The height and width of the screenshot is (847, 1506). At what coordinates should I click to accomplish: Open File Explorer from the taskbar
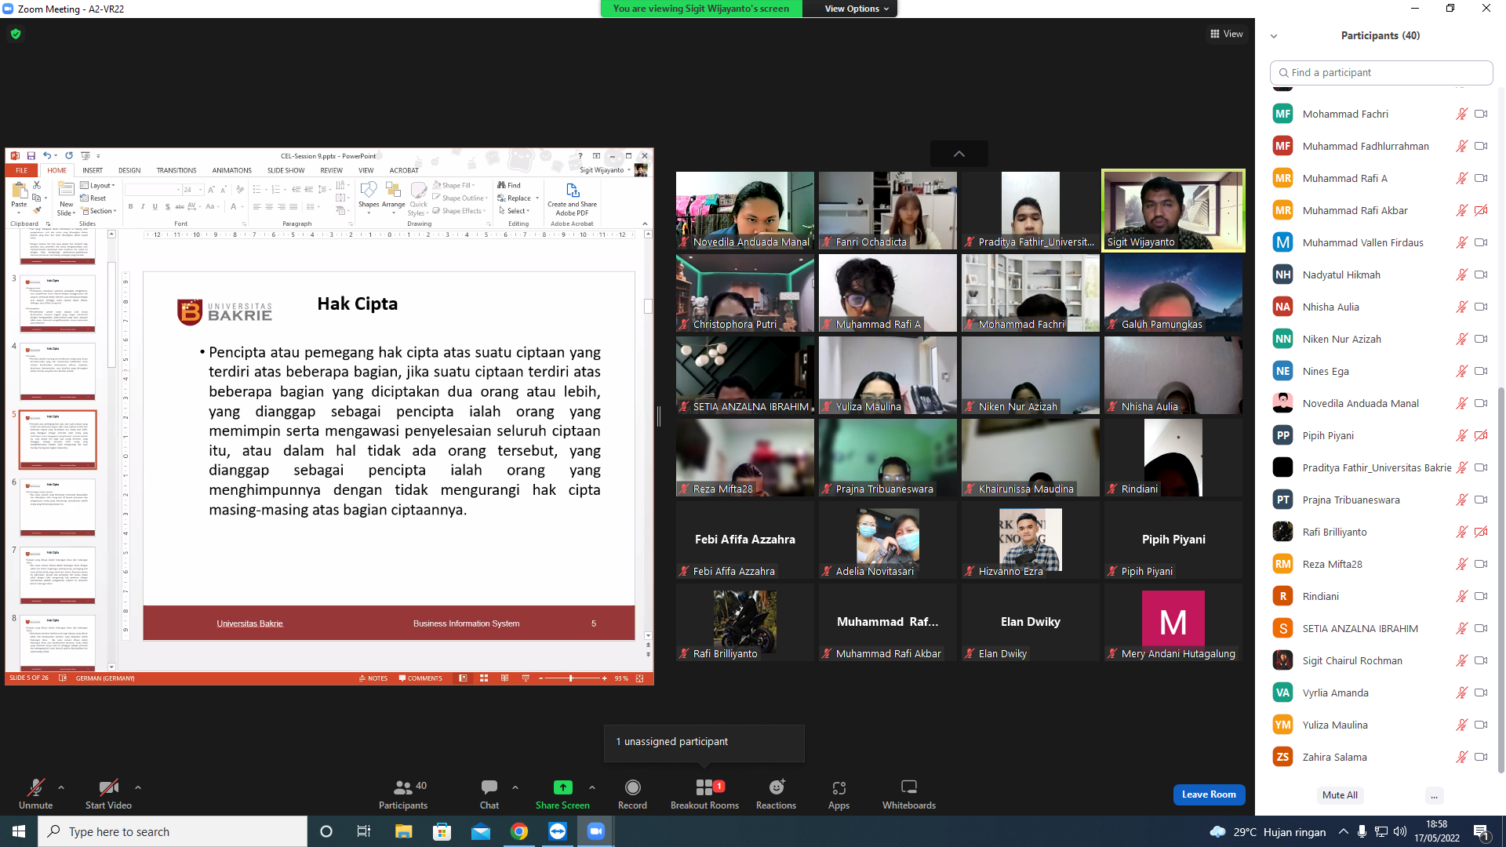click(403, 831)
